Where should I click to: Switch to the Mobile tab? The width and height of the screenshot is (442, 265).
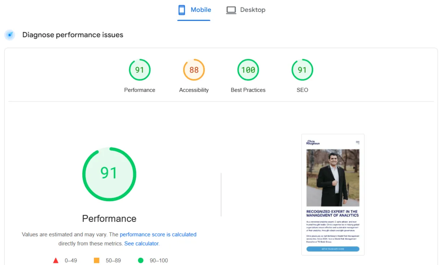194,10
